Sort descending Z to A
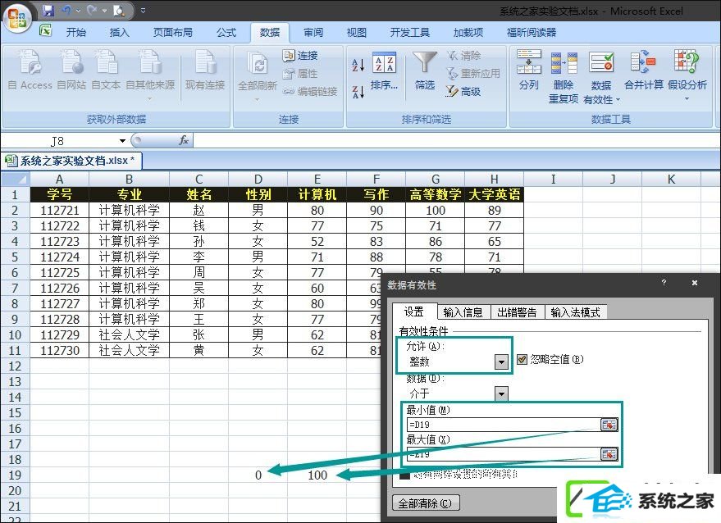The height and width of the screenshot is (523, 721). (358, 92)
